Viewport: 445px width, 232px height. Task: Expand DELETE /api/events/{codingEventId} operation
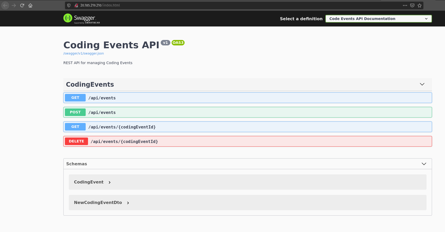(248, 141)
